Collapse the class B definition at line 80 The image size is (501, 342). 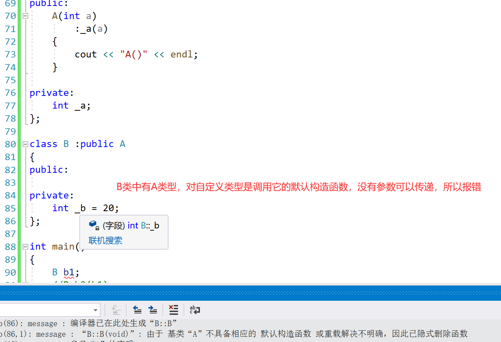(25, 144)
